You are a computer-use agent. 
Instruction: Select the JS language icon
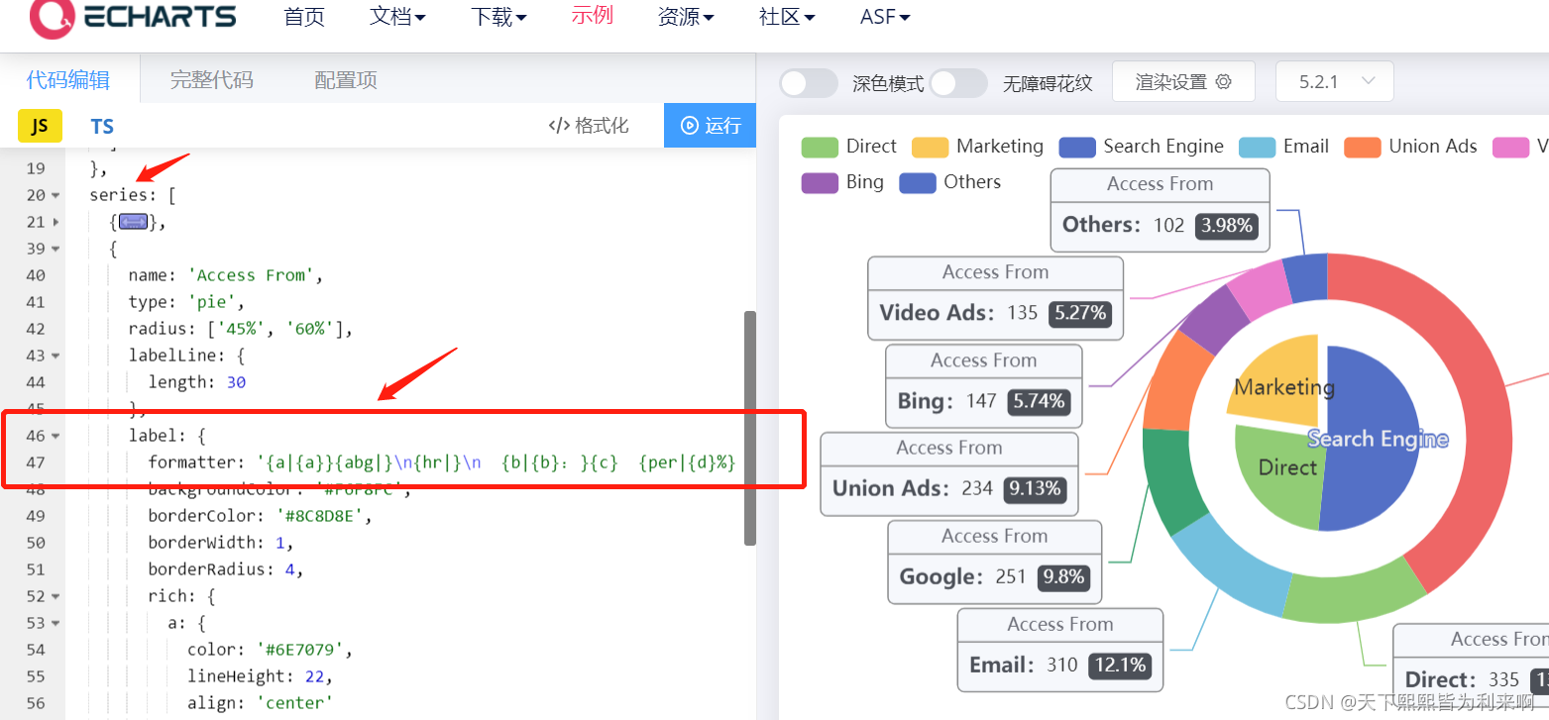[x=39, y=126]
